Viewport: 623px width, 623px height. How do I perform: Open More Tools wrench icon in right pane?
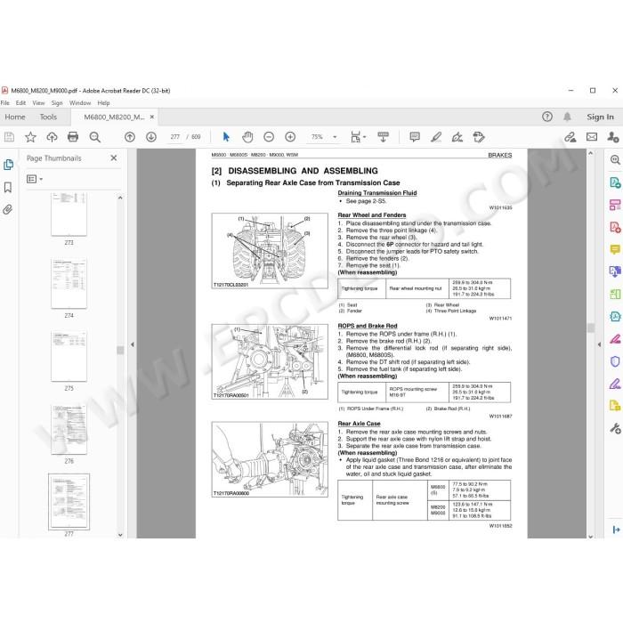coord(615,428)
